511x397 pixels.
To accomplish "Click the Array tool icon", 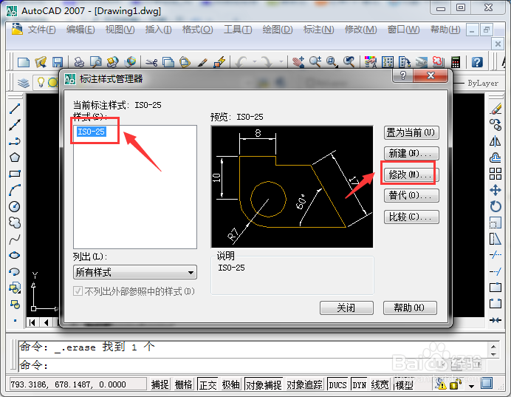I will click(x=495, y=174).
